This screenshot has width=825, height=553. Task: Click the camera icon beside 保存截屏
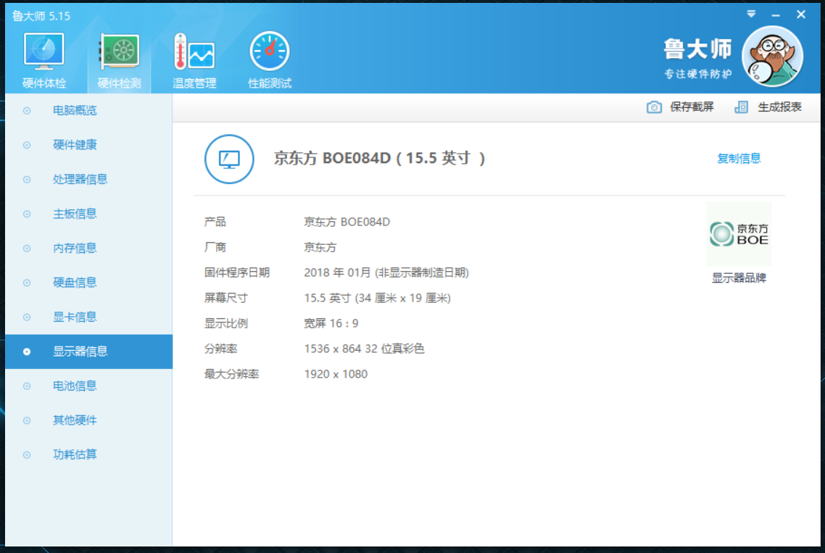tap(654, 107)
